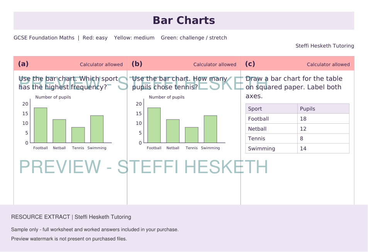
Task: Click the 10 tick label on chart (b)
Action: point(139,123)
